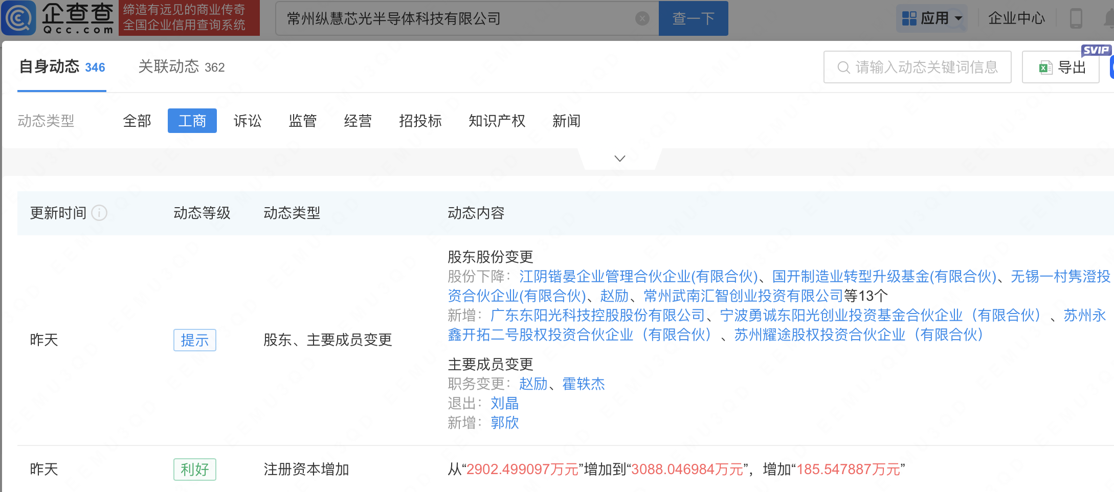Open 霍轶杰 person link

point(584,384)
